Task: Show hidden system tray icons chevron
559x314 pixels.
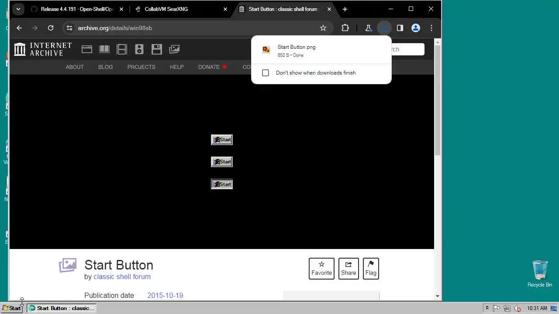Action: 487,308
